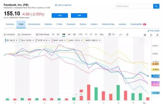Enter Full screen chart mode
Screen dimensions: 163x108
click(x=154, y=31)
